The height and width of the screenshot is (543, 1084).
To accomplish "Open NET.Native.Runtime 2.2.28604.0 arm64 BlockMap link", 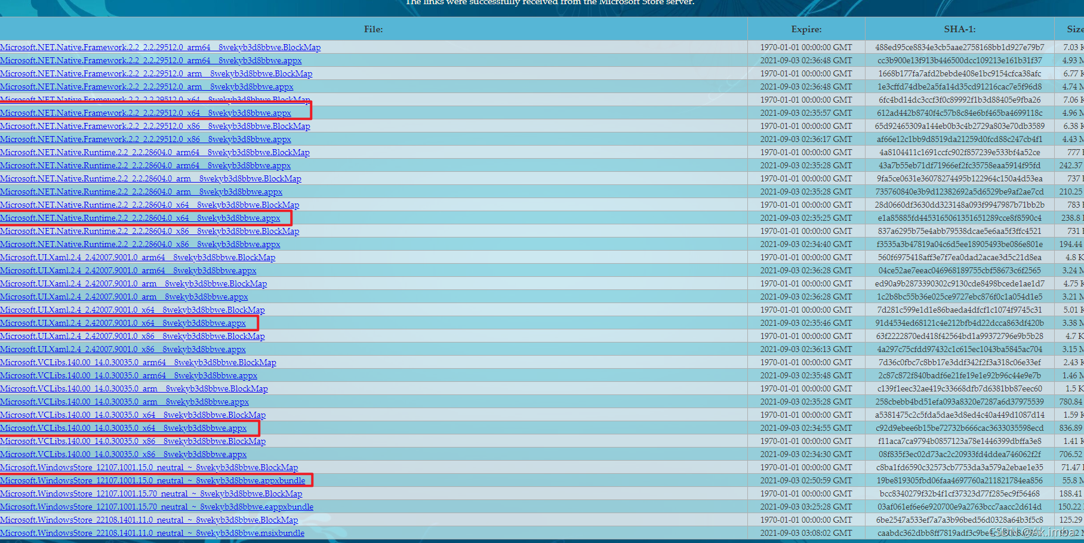I will coord(155,152).
